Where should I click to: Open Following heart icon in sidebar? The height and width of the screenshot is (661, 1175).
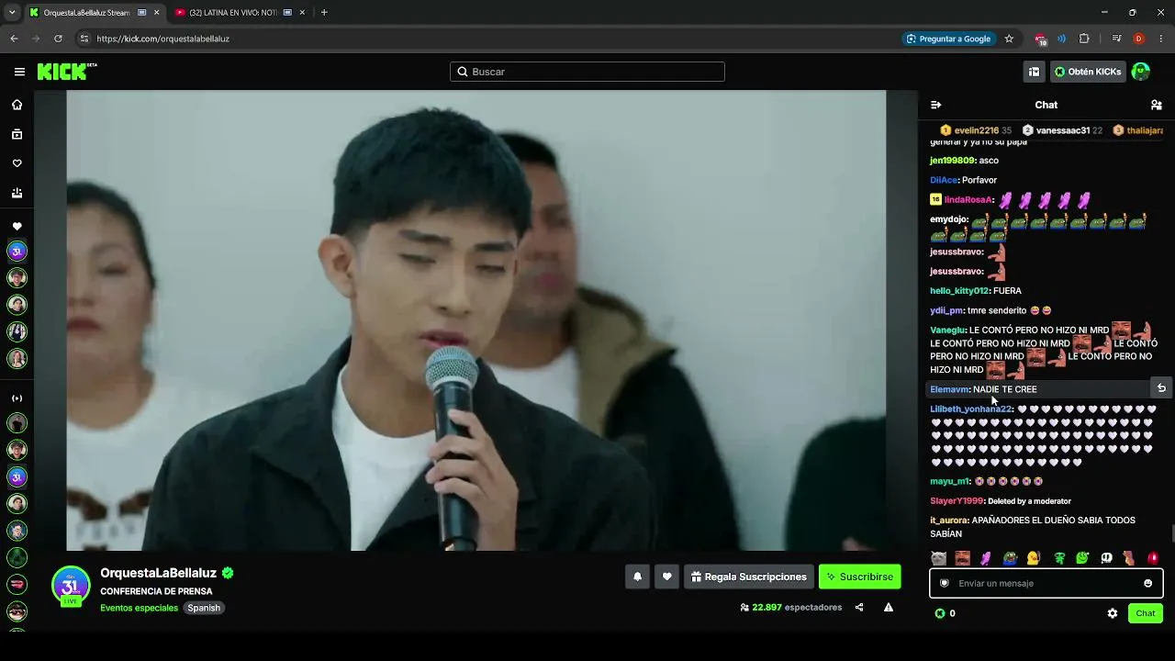click(17, 163)
